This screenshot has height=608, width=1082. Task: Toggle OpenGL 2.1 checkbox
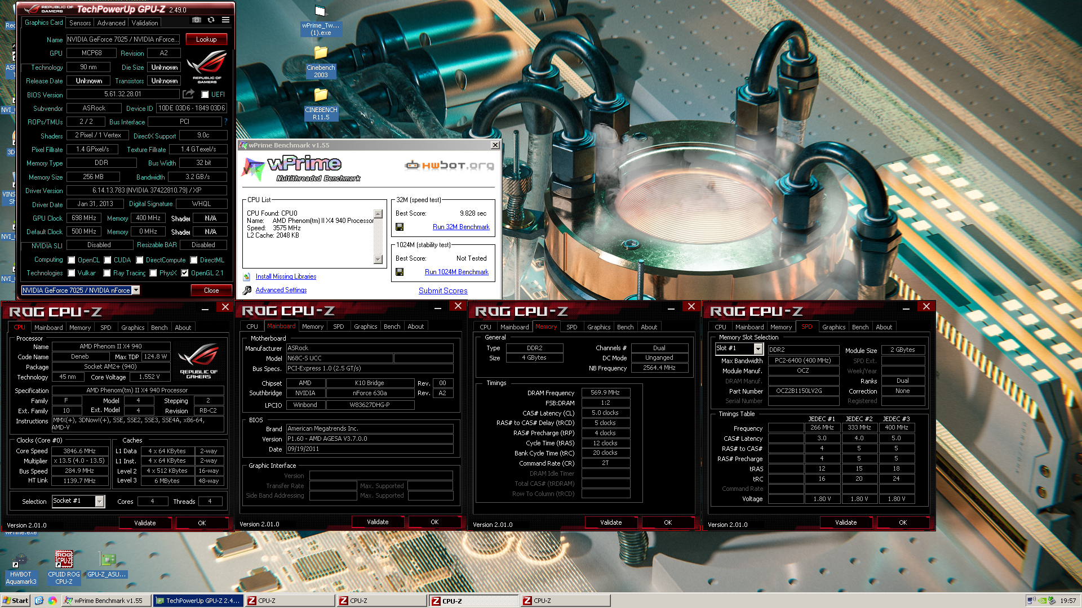coord(184,273)
